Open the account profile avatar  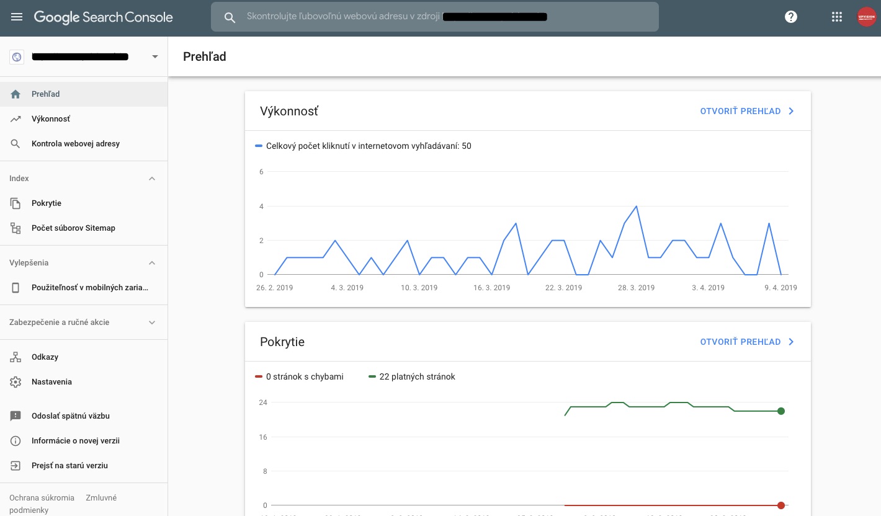[x=866, y=17]
